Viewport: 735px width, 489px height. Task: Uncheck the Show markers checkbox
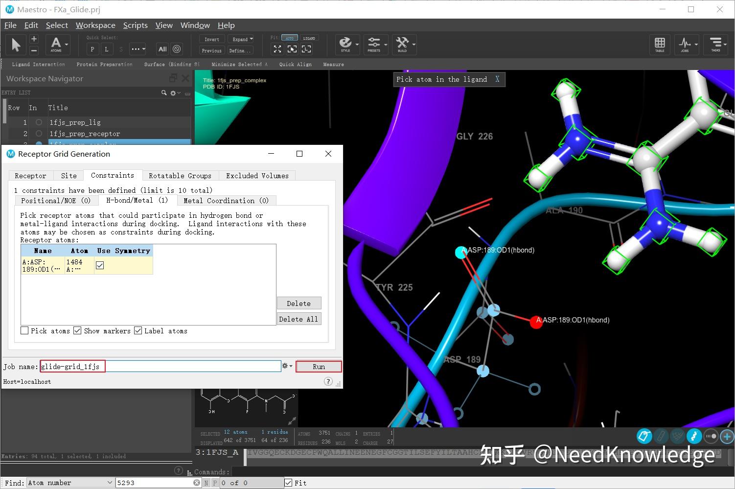click(x=77, y=330)
